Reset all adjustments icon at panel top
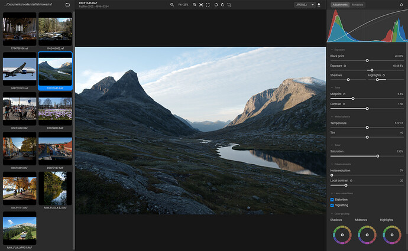 point(401,5)
